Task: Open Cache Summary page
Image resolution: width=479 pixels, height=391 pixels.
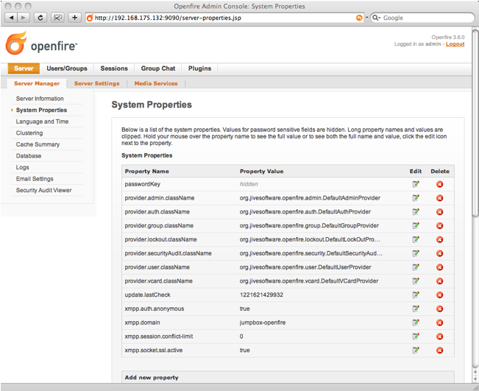Action: point(38,144)
